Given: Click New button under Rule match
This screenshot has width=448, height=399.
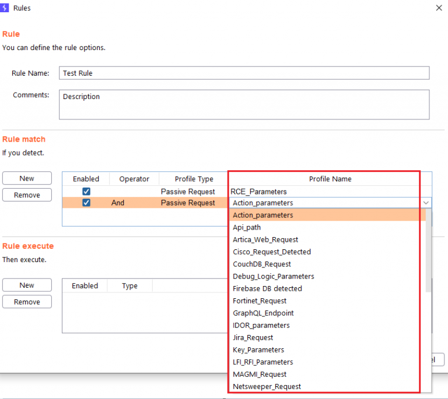Looking at the screenshot, I should (x=27, y=178).
